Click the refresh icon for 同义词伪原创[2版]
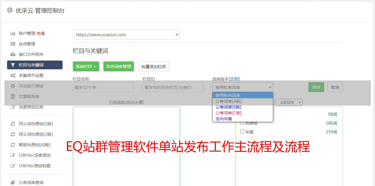 [13, 134]
